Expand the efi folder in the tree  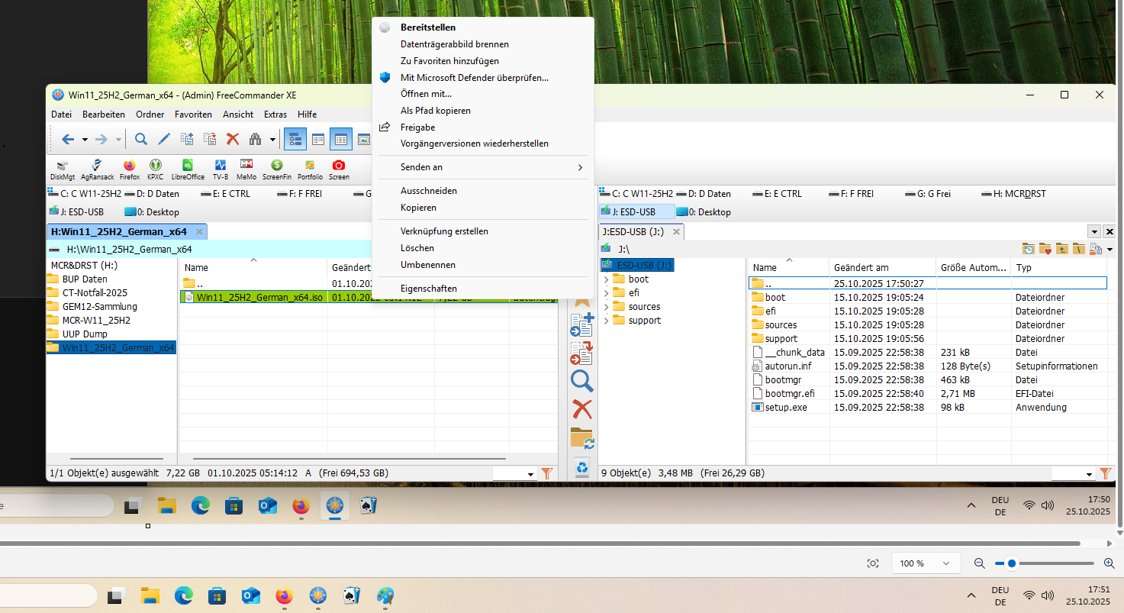point(606,293)
